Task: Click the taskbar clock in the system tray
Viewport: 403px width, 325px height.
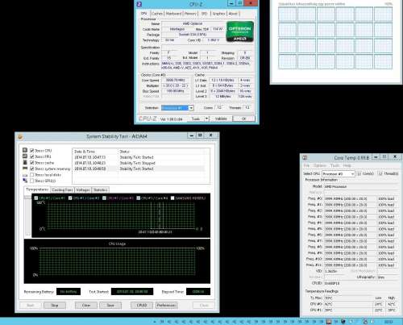Action: tap(388, 322)
